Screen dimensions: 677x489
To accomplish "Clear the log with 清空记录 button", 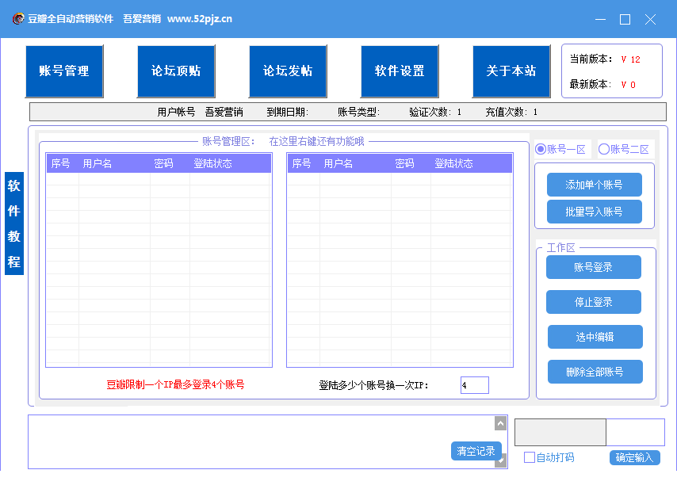I will coord(476,451).
